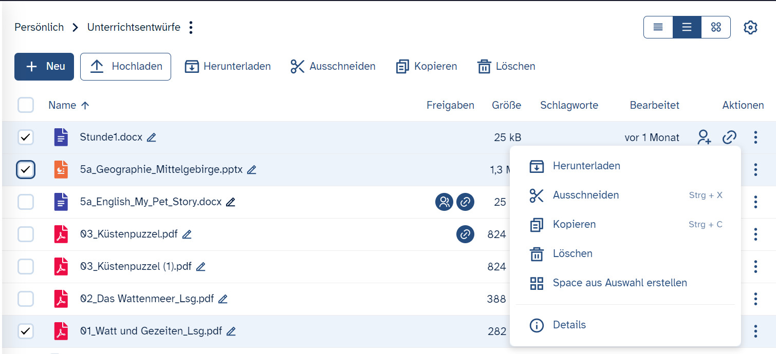Switch to tile grid view
This screenshot has width=776, height=354.
(x=716, y=28)
